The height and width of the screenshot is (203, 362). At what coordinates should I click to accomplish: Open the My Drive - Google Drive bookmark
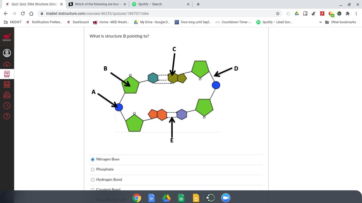point(152,22)
